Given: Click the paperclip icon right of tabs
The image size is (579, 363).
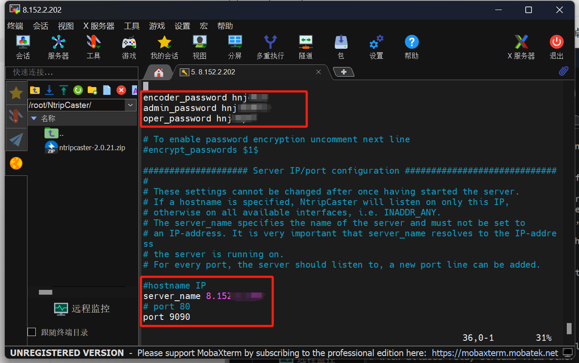Looking at the screenshot, I should (564, 71).
